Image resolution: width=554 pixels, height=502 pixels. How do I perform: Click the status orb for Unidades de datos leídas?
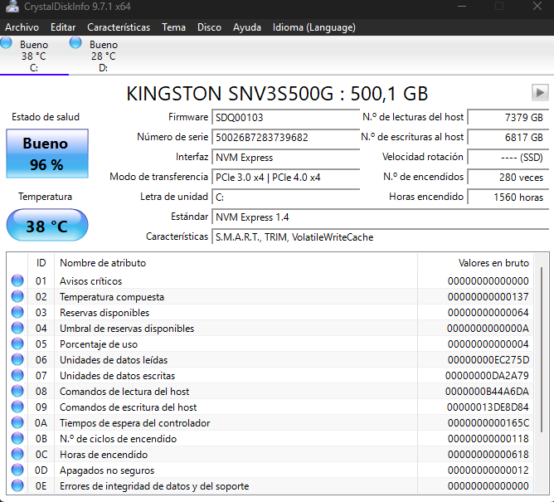pos(17,359)
